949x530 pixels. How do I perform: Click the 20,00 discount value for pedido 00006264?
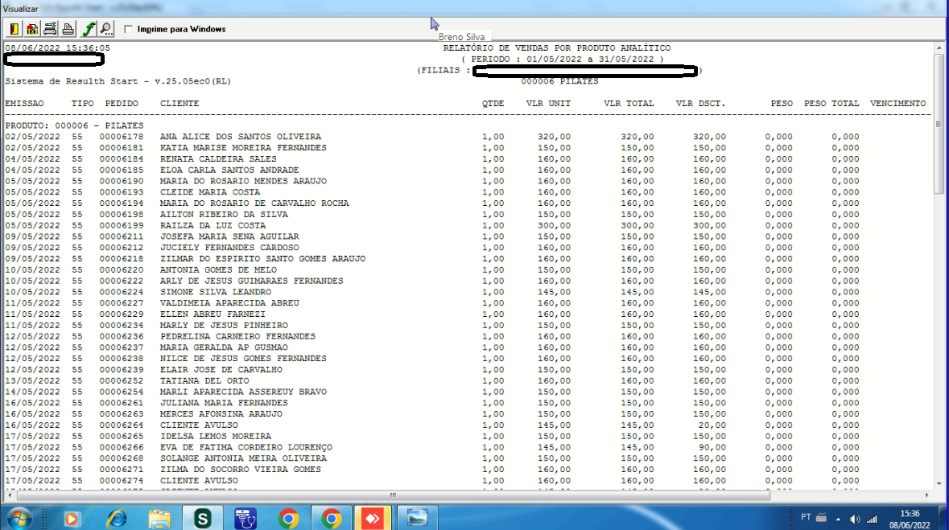tap(712, 425)
